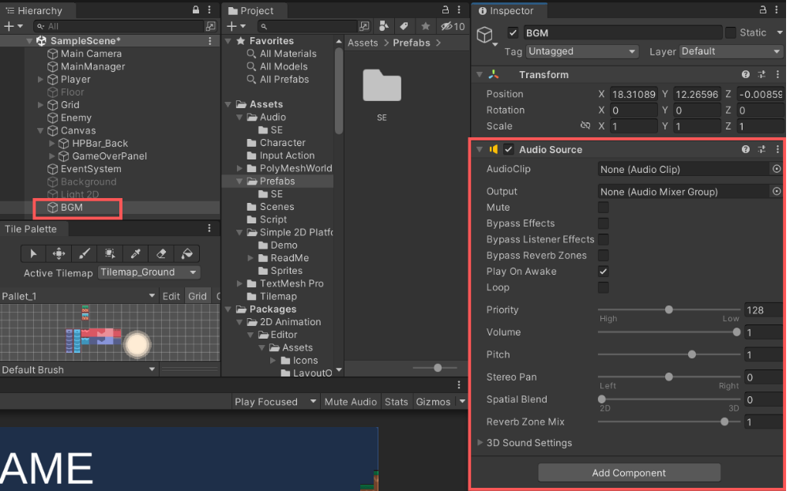The width and height of the screenshot is (790, 491).
Task: Toggle the Mute checkbox in Audio Source
Action: (604, 208)
